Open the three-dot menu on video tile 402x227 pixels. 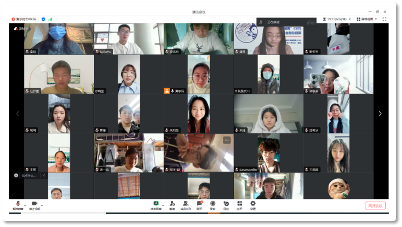(227, 140)
